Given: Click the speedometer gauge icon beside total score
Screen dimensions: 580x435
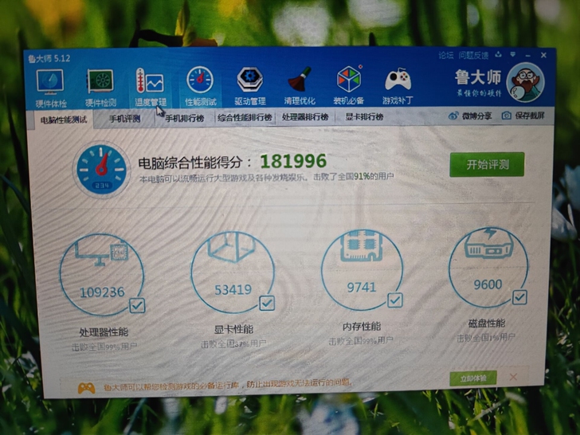Looking at the screenshot, I should pyautogui.click(x=101, y=170).
